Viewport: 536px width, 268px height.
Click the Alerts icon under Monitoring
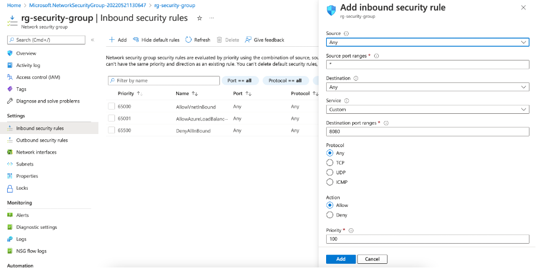[x=10, y=215]
